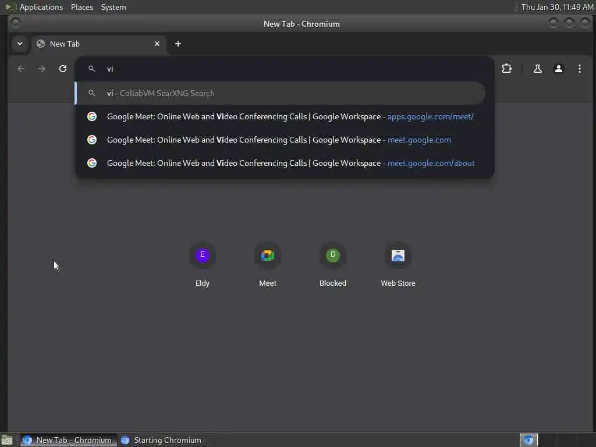Select the New Tab browser tab
596x447 pixels.
click(99, 44)
